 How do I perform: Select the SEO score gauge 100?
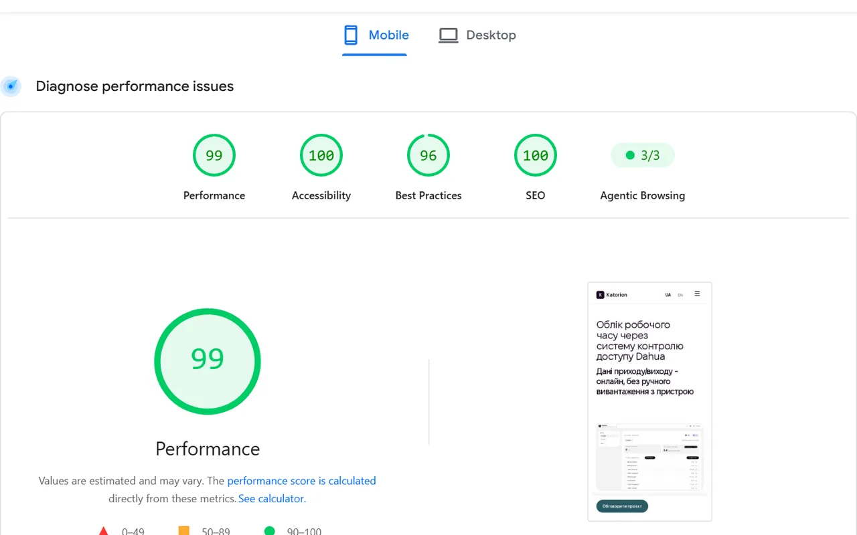(x=536, y=155)
